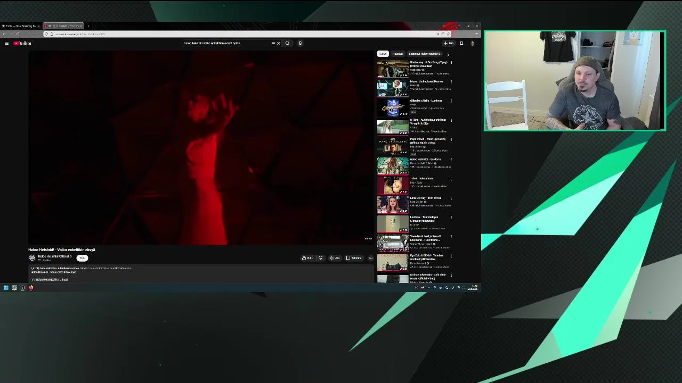Select the Kaikki filter chip
This screenshot has width=682, height=383.
tap(383, 54)
